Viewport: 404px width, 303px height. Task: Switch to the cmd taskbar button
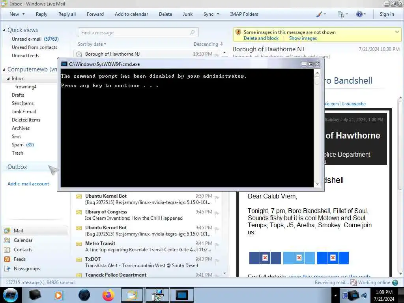pos(181,295)
